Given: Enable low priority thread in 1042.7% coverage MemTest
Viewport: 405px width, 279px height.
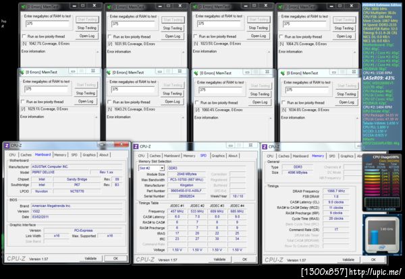Looking at the screenshot, I should 24,36.
